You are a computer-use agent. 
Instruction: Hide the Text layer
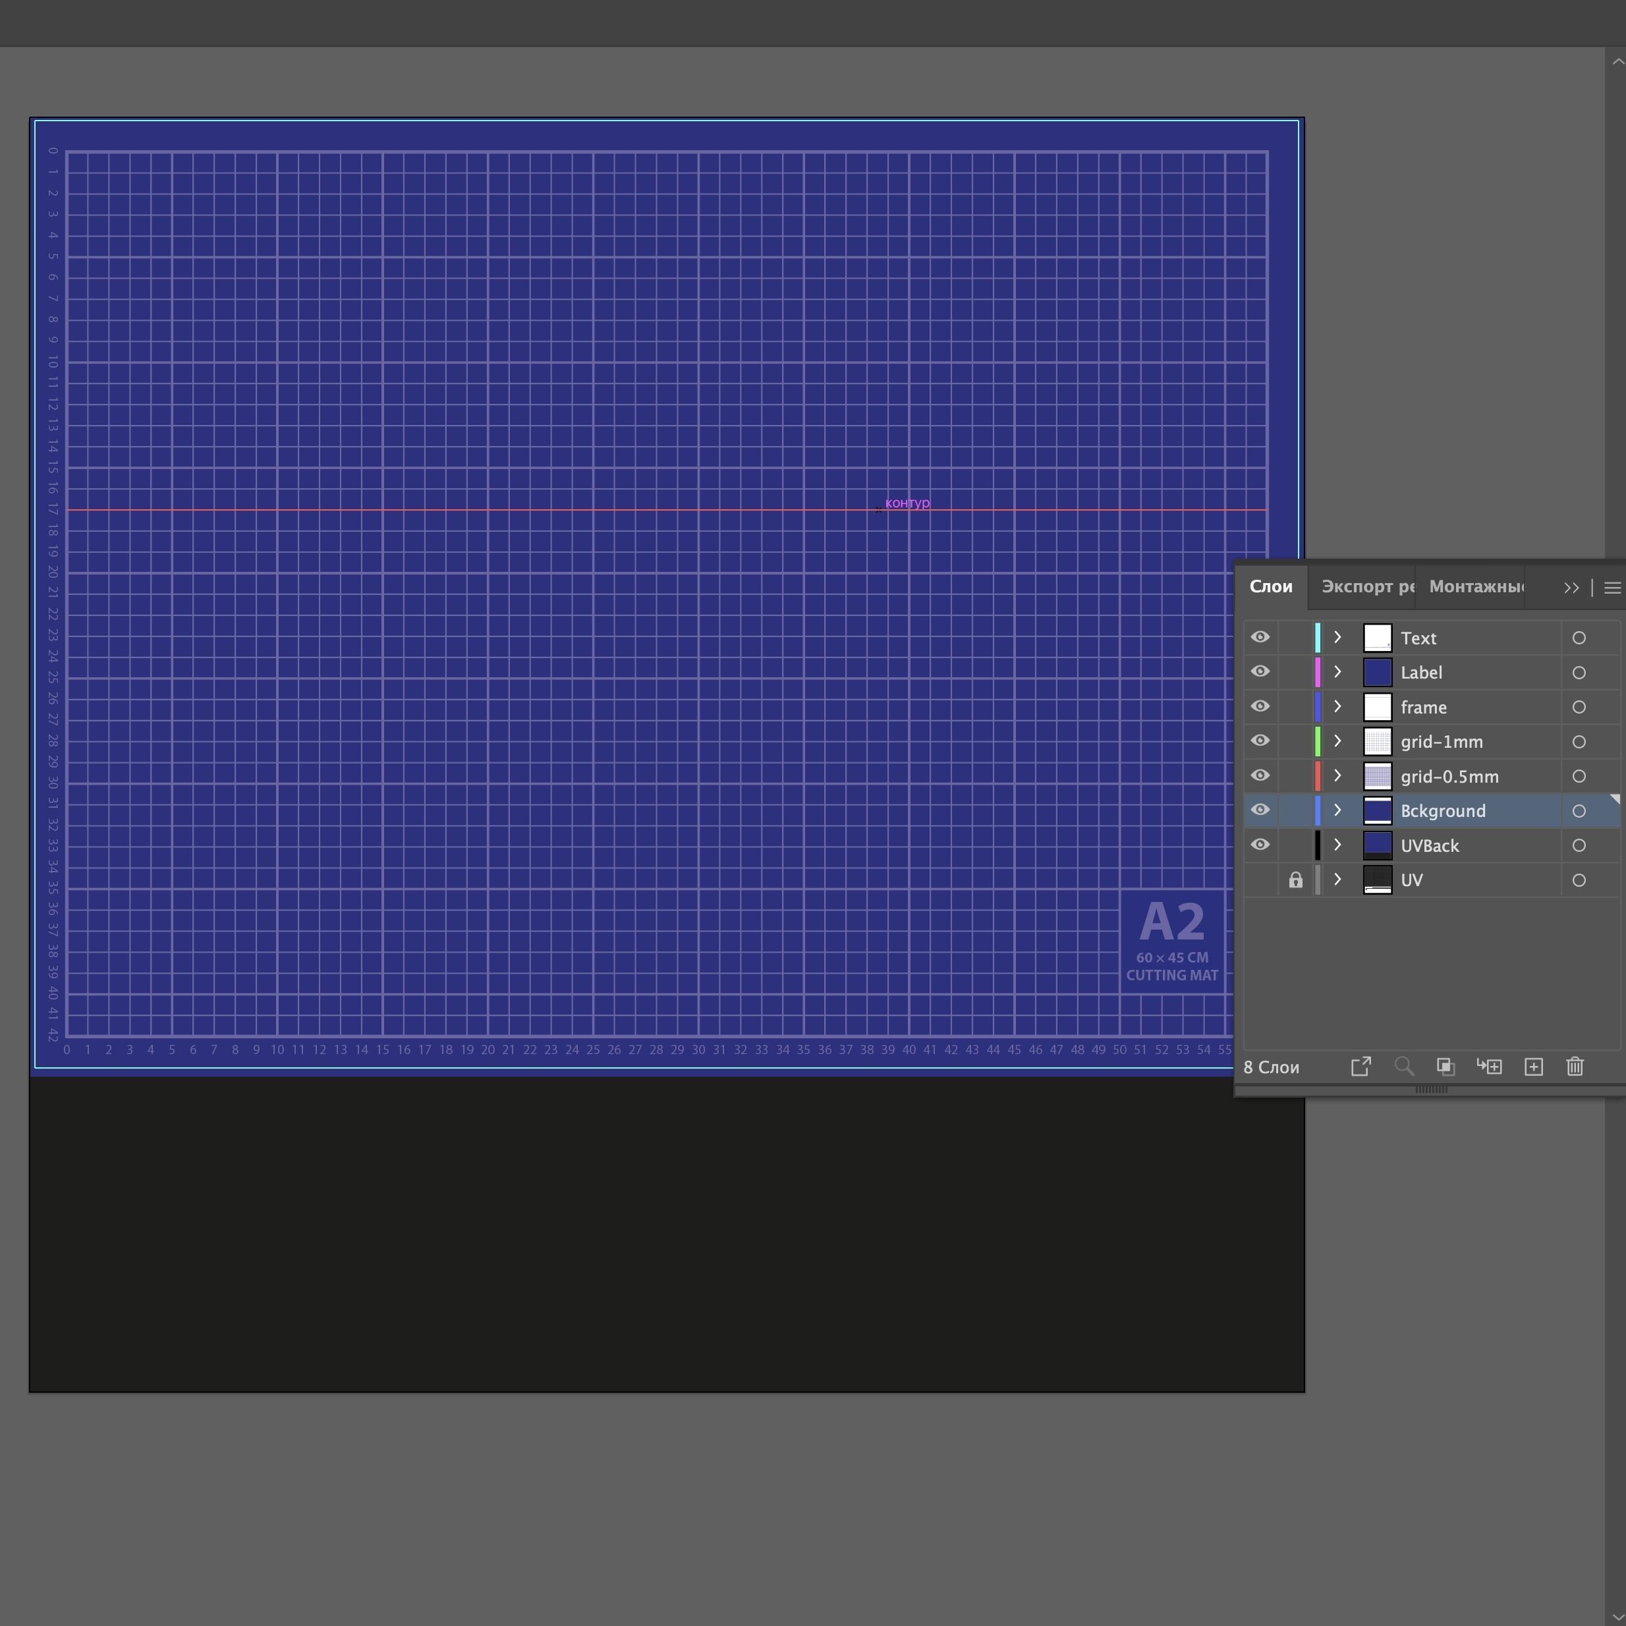click(x=1260, y=637)
